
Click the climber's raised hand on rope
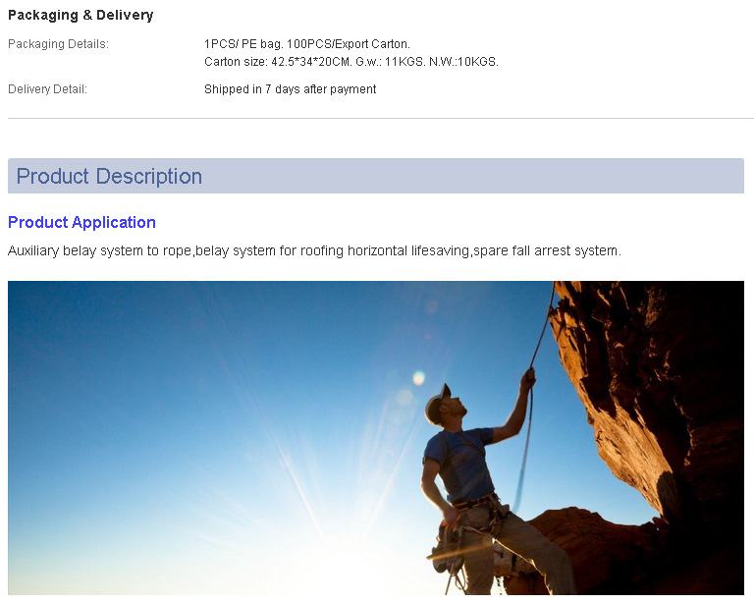pyautogui.click(x=528, y=378)
